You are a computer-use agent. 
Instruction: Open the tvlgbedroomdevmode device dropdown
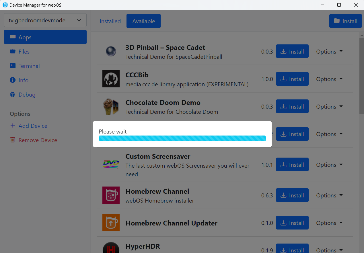(45, 20)
